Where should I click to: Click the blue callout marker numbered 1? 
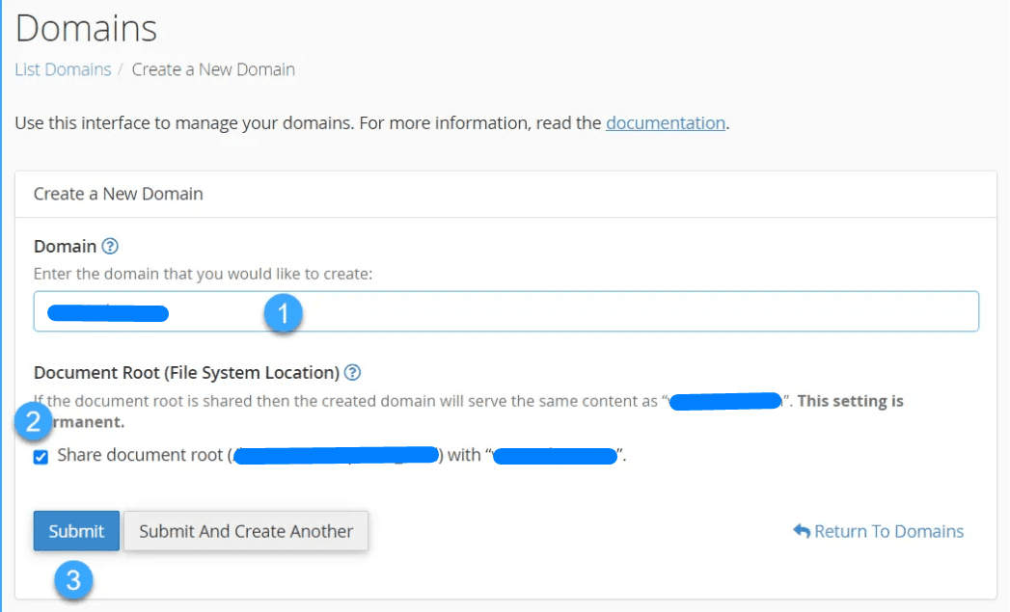[283, 311]
